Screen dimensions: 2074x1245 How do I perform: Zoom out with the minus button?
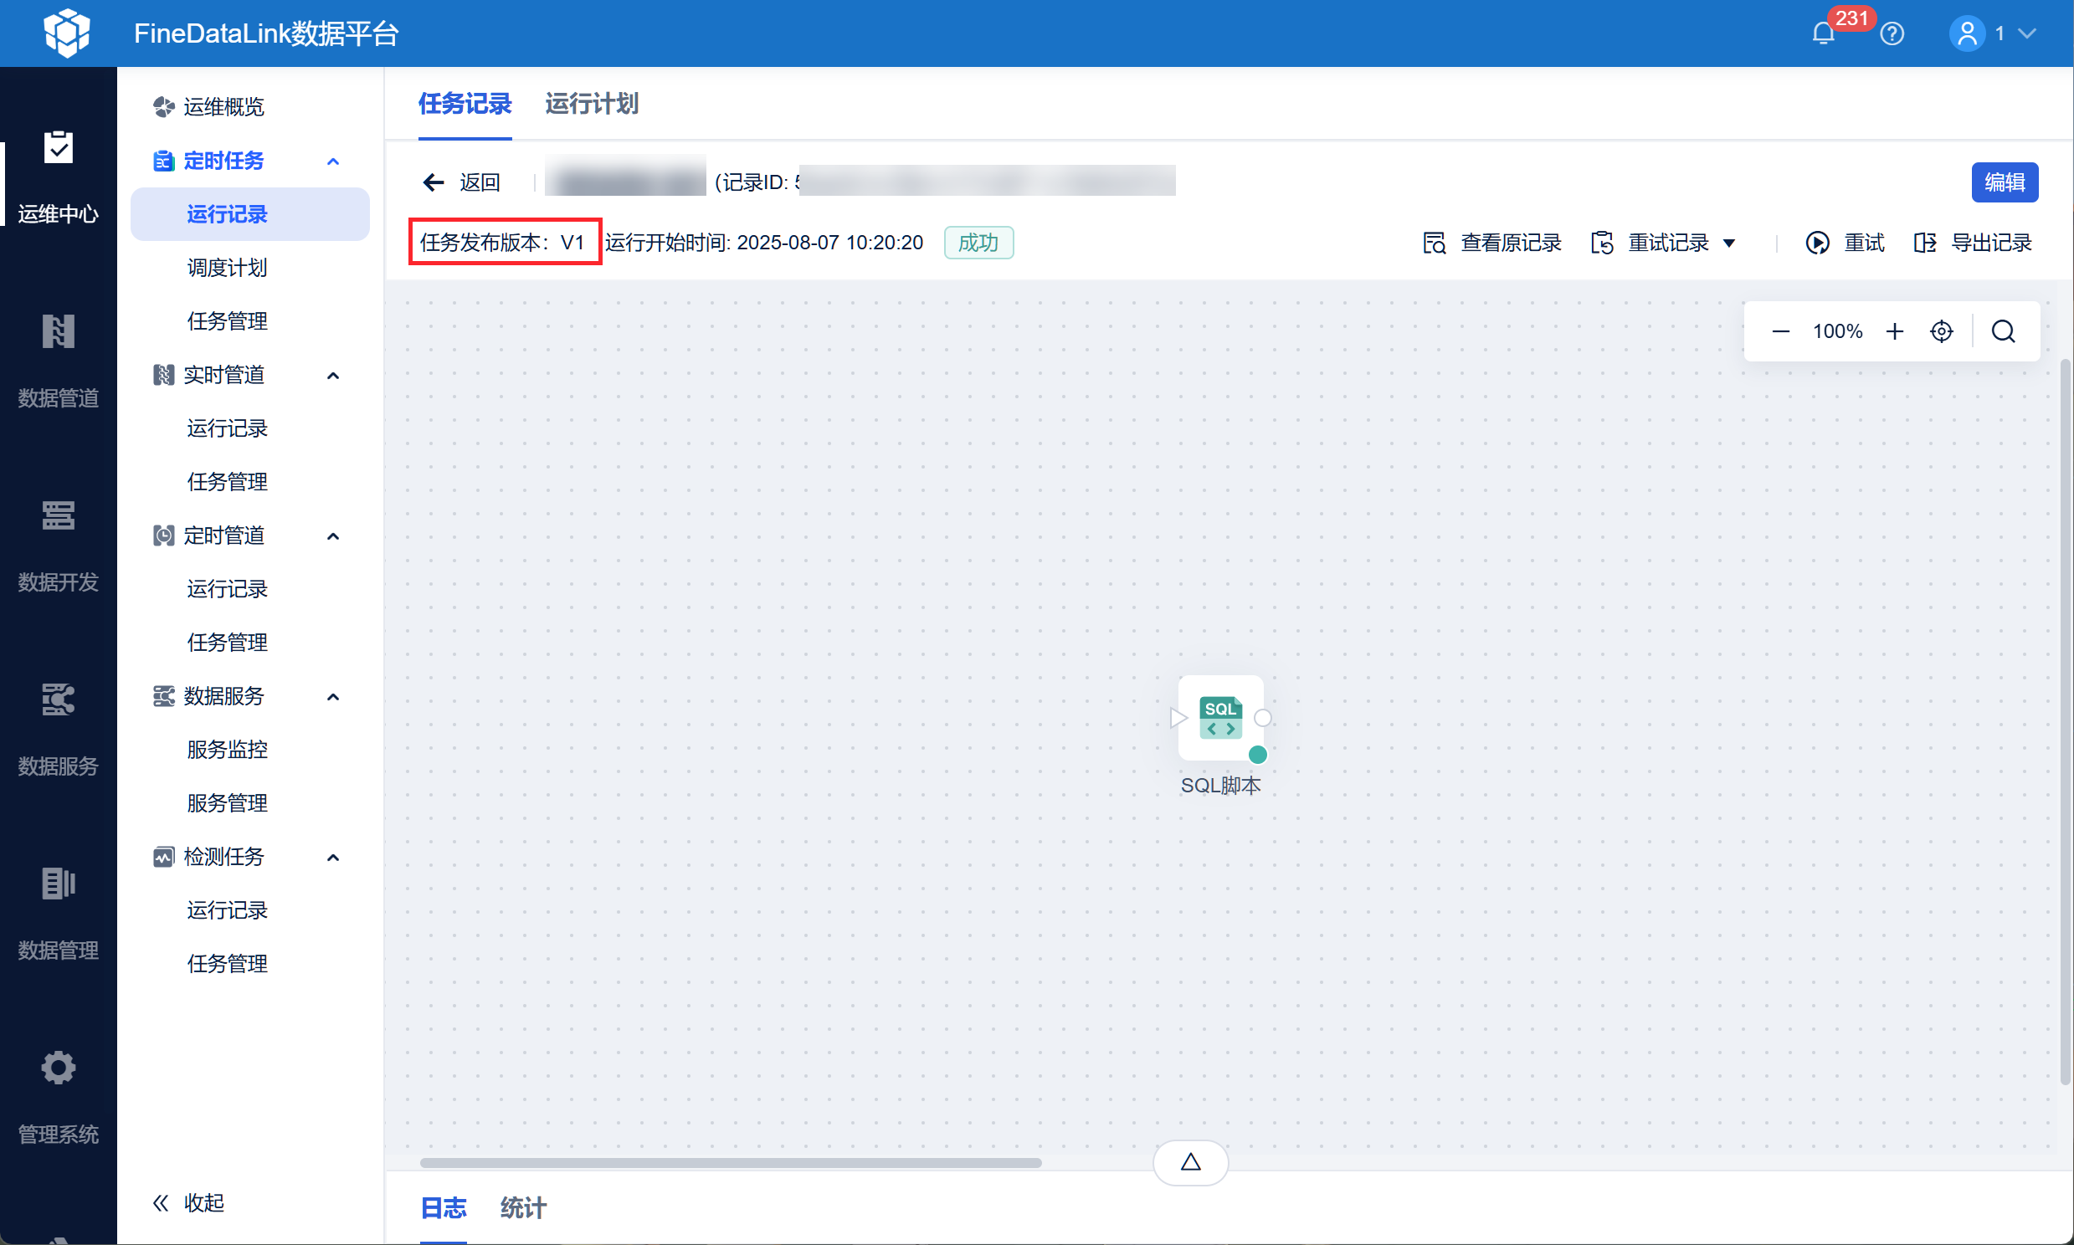pyautogui.click(x=1780, y=331)
